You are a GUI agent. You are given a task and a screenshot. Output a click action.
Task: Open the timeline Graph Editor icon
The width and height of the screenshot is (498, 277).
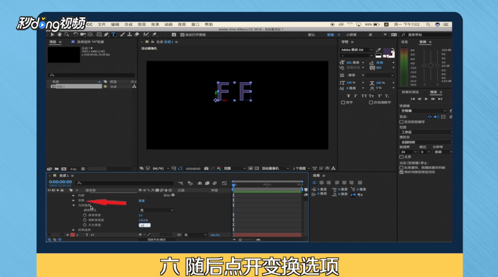tap(224, 183)
